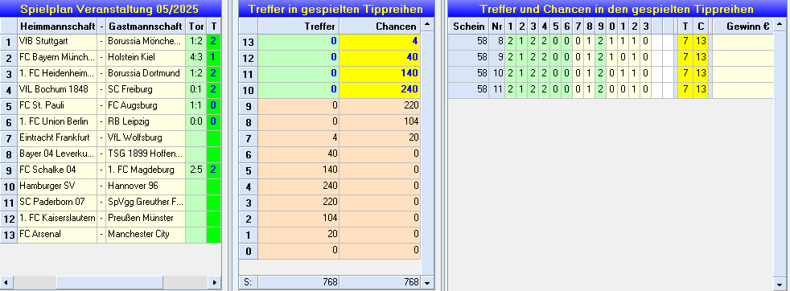Viewport: 790px width, 291px height.
Task: Click Treffer value 140 in row 5
Action: pos(298,170)
